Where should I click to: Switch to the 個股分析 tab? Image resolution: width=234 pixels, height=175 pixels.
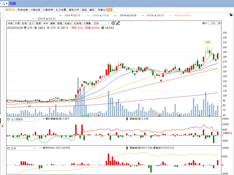pos(74,10)
